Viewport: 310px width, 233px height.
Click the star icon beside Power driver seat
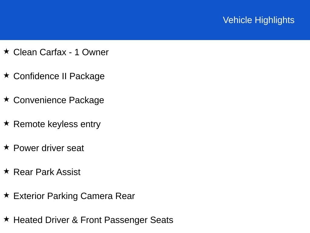pyautogui.click(x=6, y=147)
